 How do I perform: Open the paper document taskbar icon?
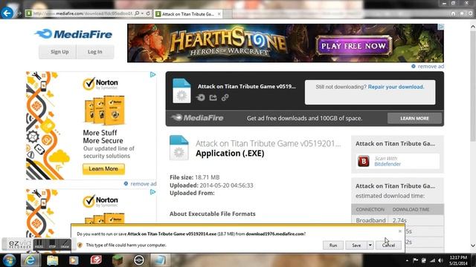[x=160, y=260]
